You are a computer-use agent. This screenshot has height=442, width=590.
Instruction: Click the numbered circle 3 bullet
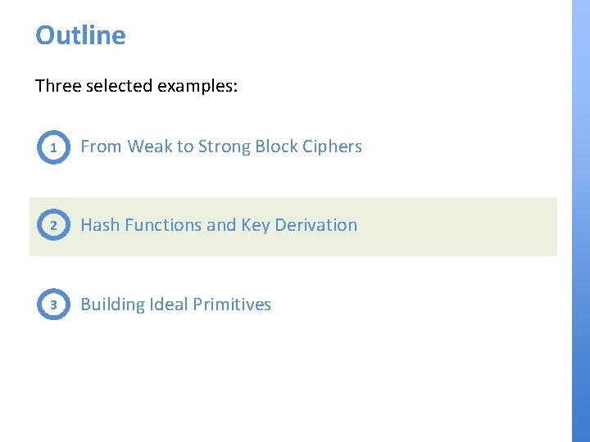click(x=53, y=305)
